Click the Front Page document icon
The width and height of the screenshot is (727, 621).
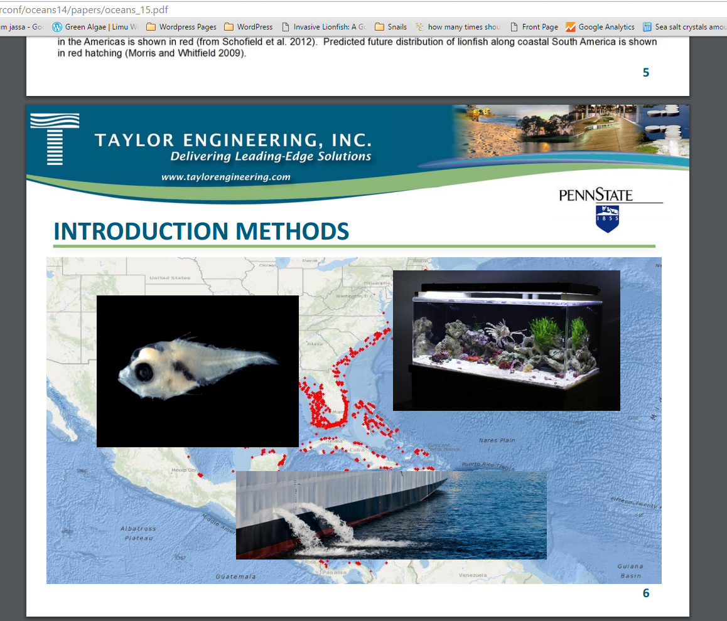pyautogui.click(x=514, y=27)
